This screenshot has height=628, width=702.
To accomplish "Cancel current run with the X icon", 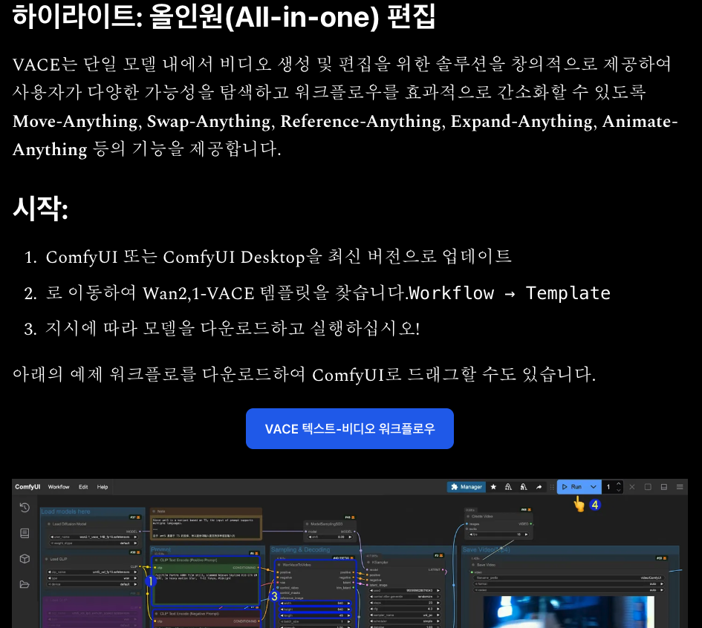I will [632, 487].
